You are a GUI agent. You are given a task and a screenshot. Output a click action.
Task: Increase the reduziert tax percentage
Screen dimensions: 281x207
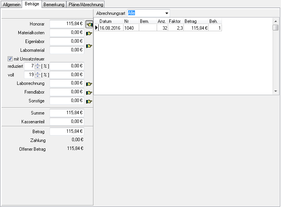pos(37,64)
